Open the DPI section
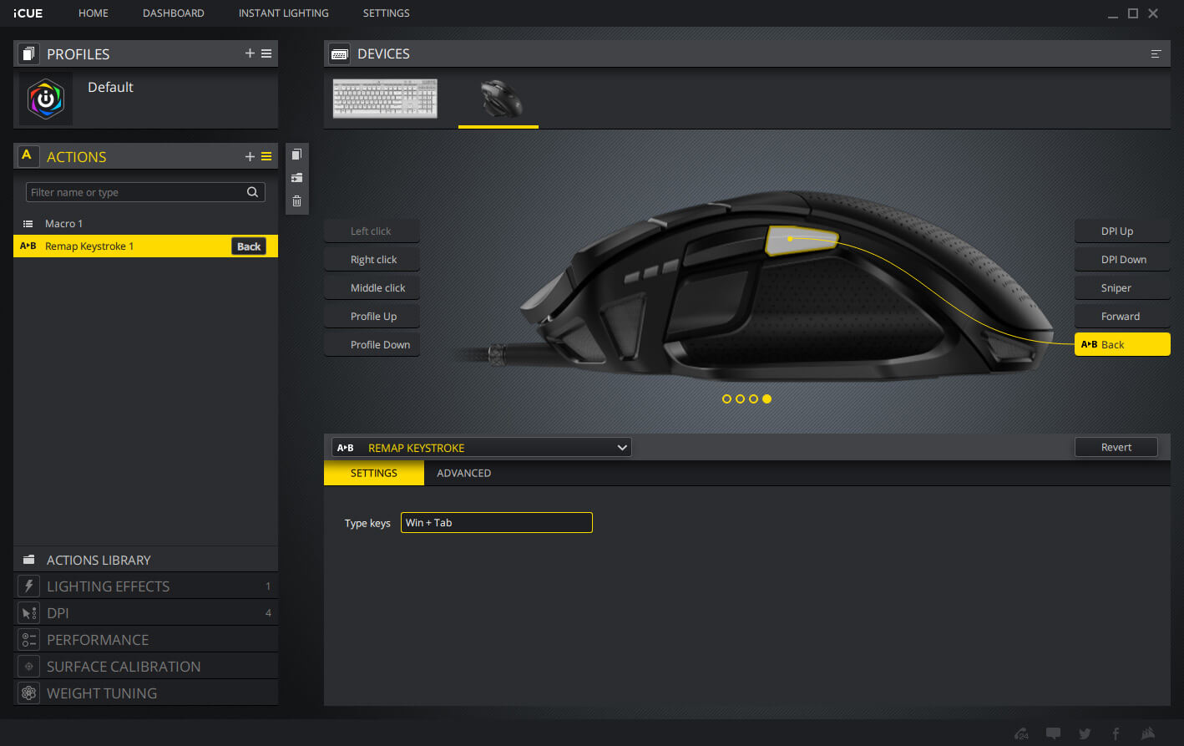Screen dimensions: 1184x746 coord(146,613)
